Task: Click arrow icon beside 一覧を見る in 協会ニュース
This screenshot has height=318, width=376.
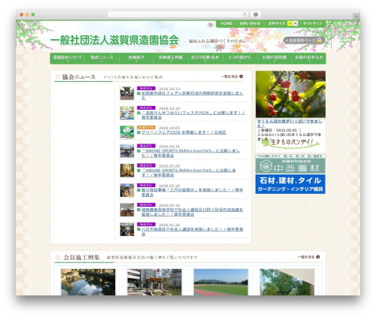Action: 241,77
